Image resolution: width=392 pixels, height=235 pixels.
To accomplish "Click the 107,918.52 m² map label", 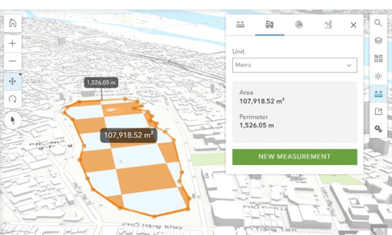I will [x=129, y=135].
